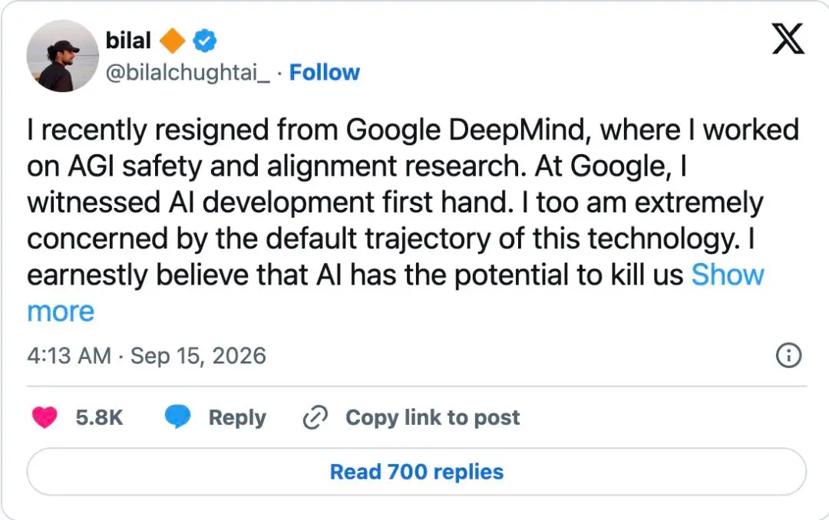Click the tweet body text

(x=413, y=220)
